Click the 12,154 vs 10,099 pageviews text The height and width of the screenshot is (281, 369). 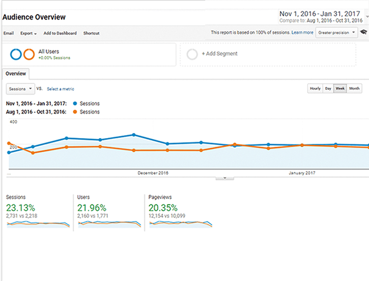pos(167,216)
